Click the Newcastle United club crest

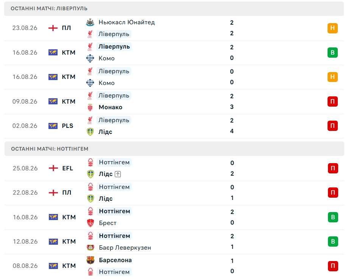pos(90,22)
